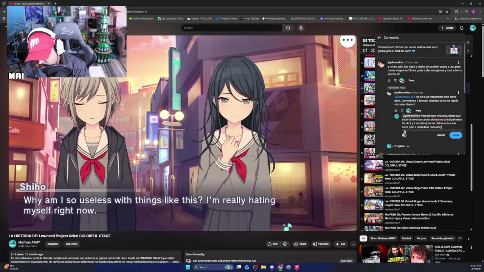Viewport: 484px width, 272px height.
Task: Click the YouTube search magnifier button
Action: click(x=288, y=28)
